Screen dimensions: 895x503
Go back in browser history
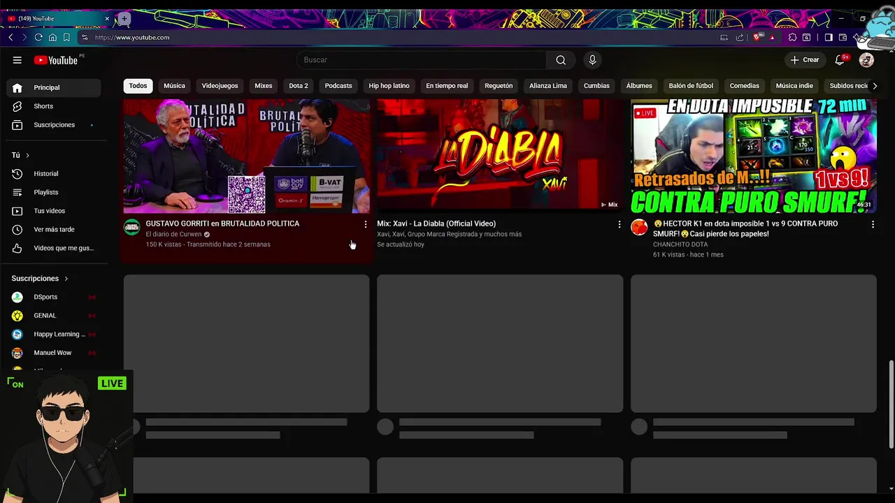pyautogui.click(x=10, y=37)
